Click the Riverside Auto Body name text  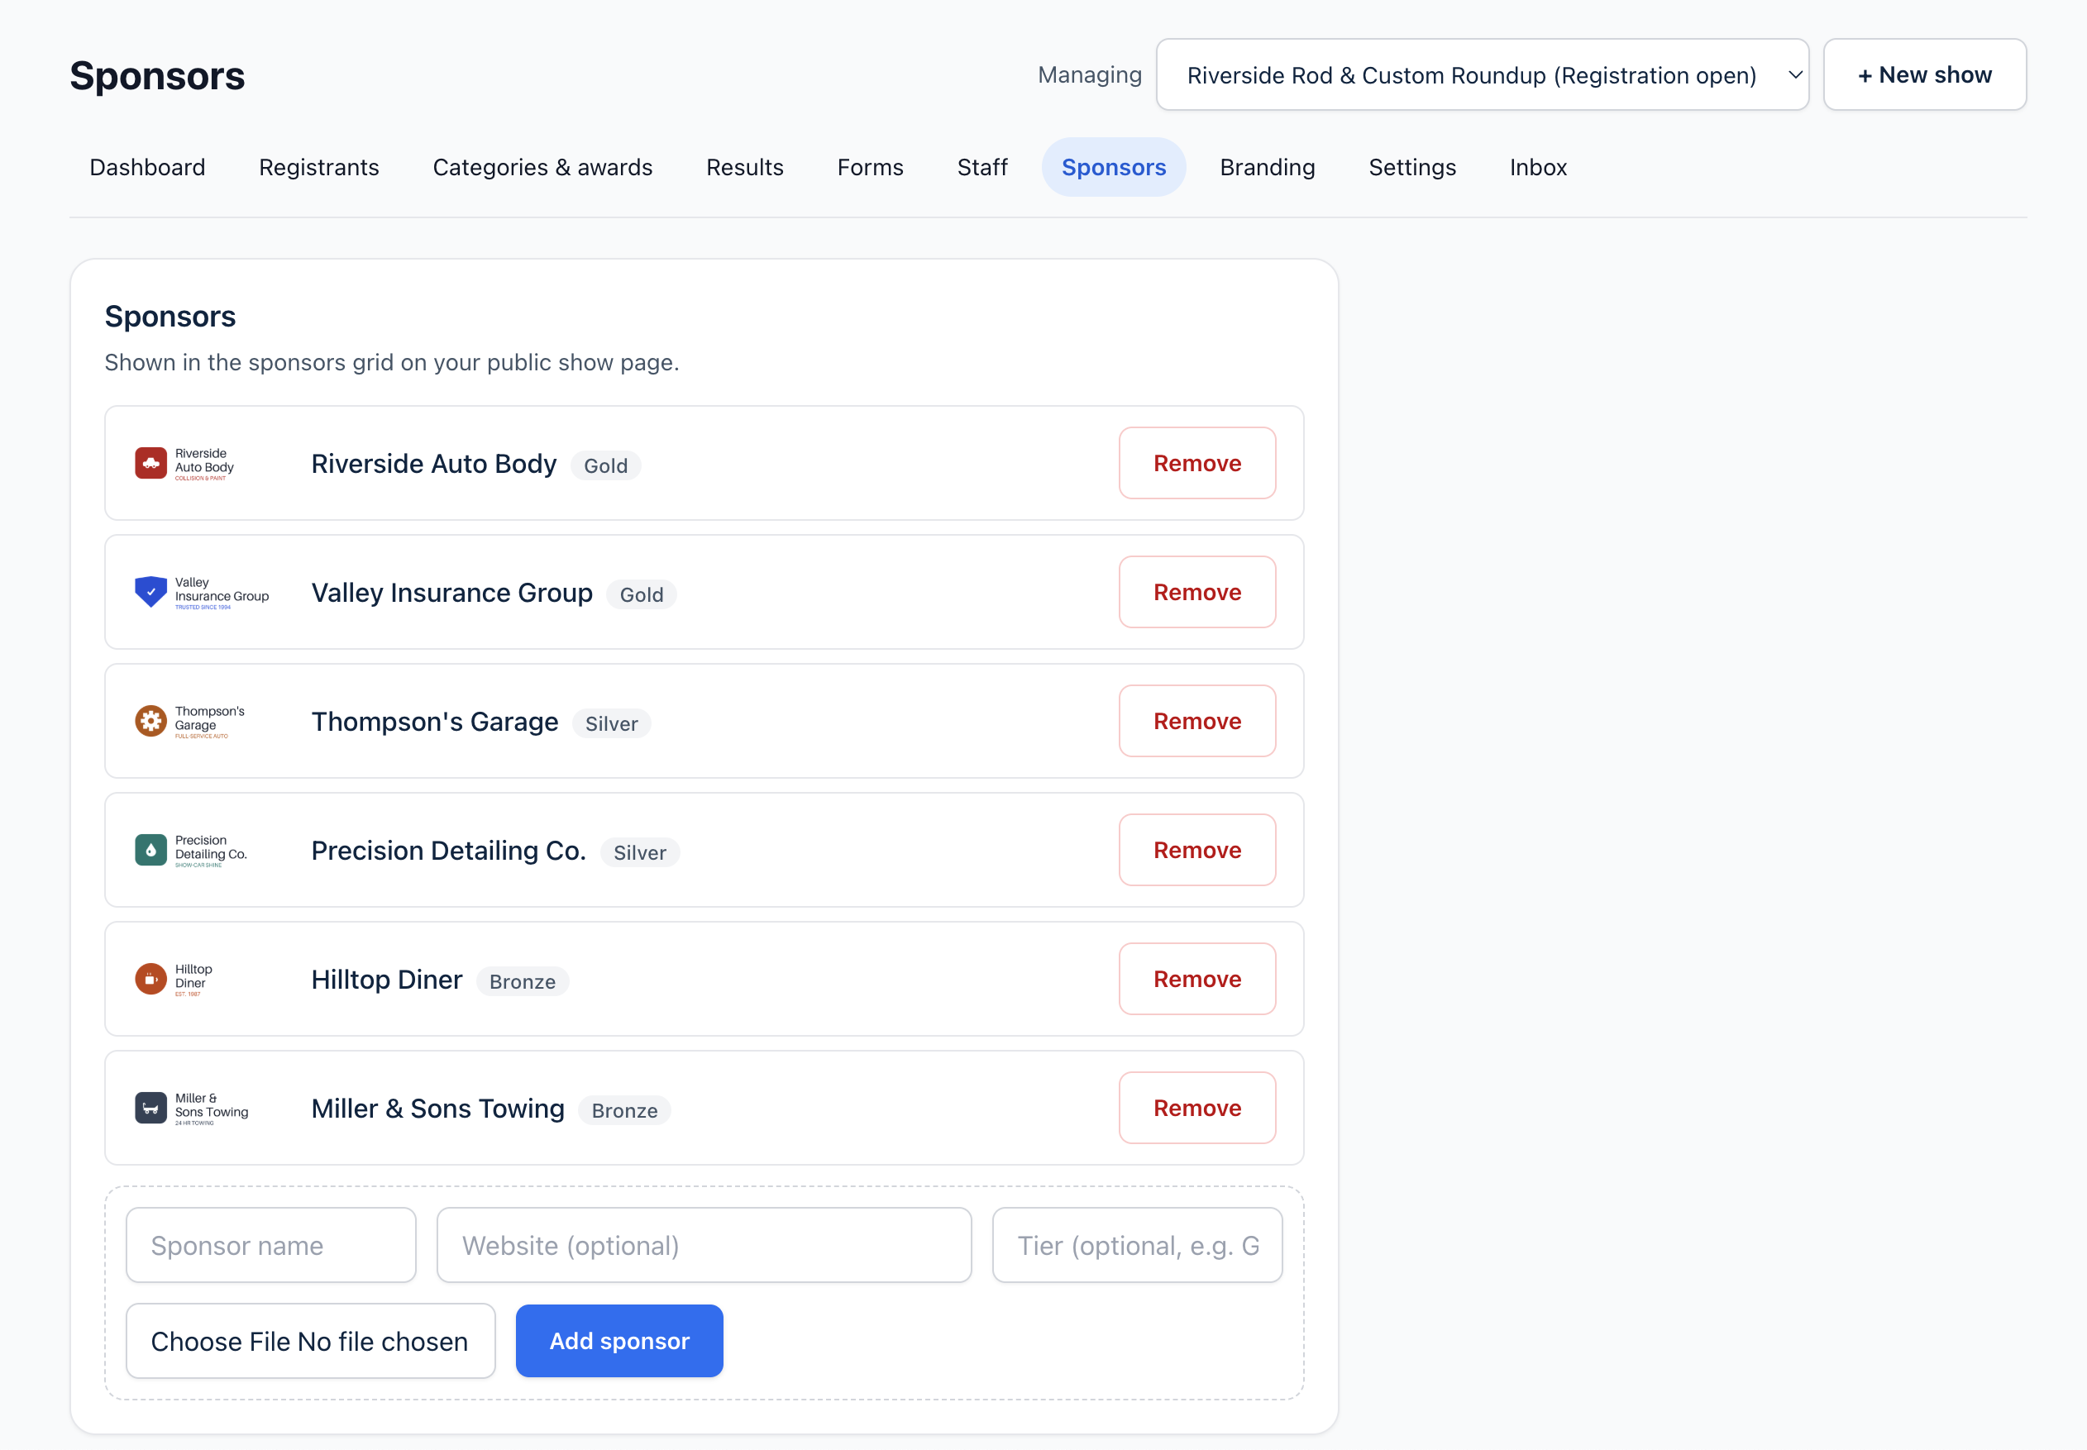pyautogui.click(x=433, y=463)
